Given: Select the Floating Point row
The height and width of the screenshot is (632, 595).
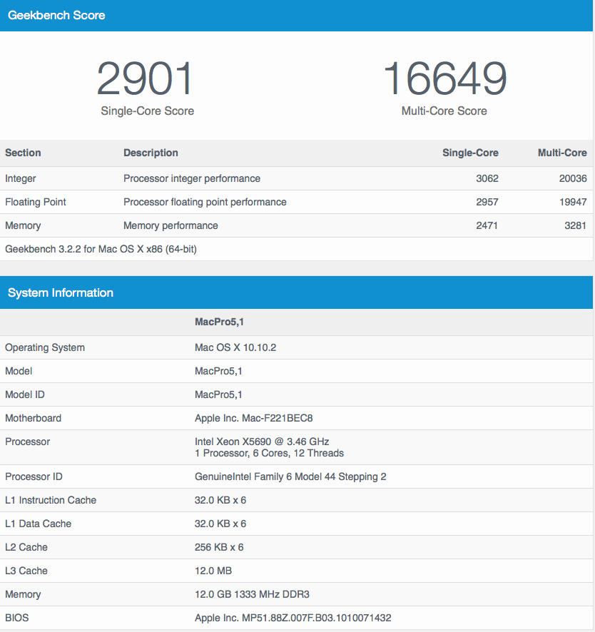Looking at the screenshot, I should [296, 202].
